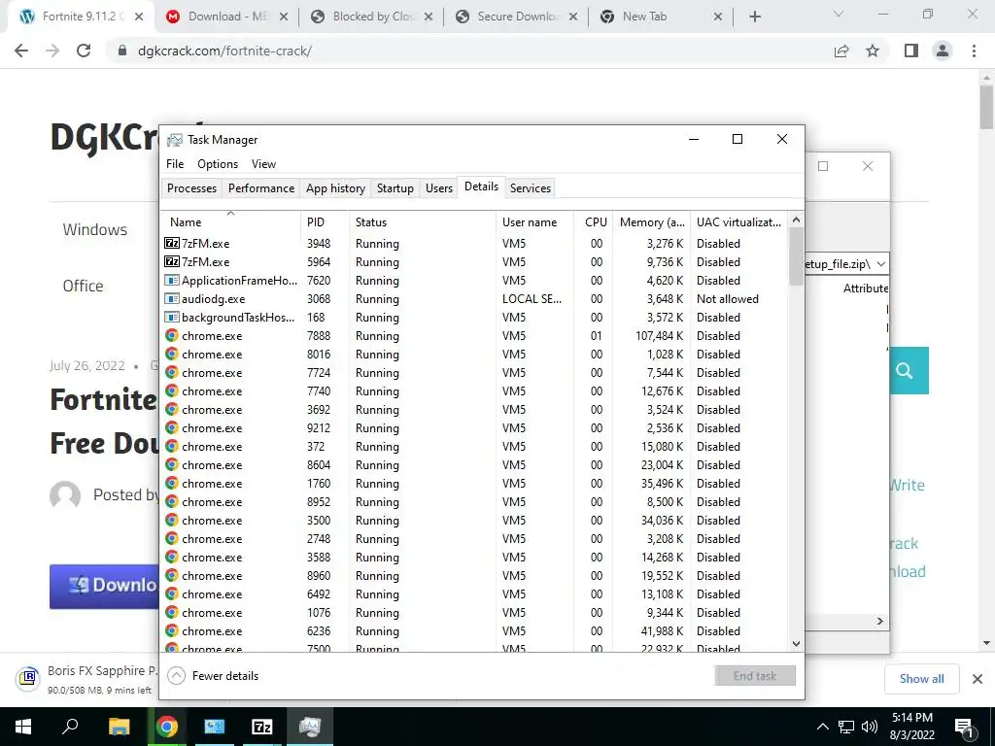Sort by CPU column header

coord(594,222)
